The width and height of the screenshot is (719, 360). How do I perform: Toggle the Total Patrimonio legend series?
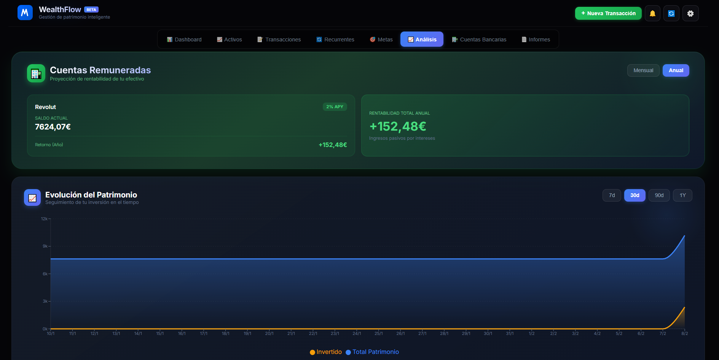(x=372, y=352)
